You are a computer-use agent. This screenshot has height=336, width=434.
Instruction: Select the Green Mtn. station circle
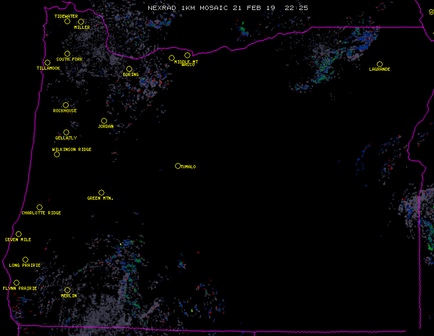[101, 193]
